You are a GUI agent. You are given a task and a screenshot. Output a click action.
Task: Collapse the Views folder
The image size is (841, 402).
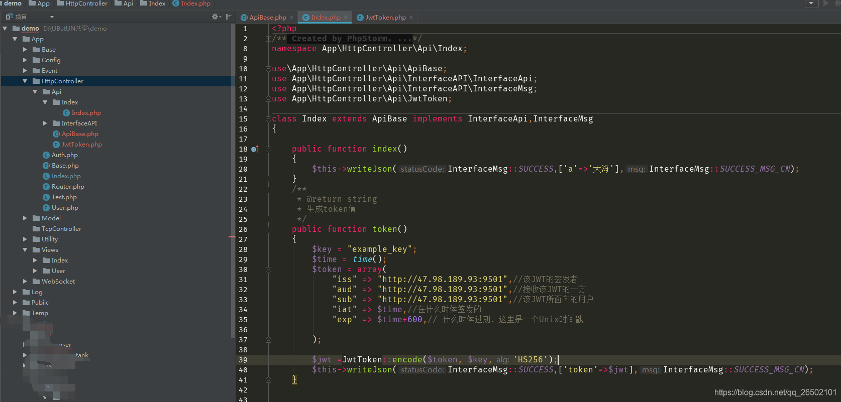pos(25,250)
